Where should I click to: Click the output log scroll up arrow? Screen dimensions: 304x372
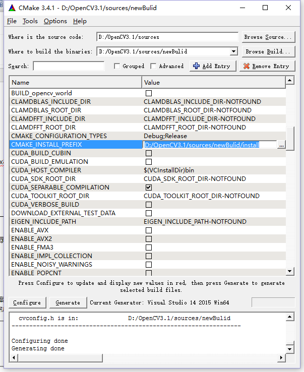(290, 317)
